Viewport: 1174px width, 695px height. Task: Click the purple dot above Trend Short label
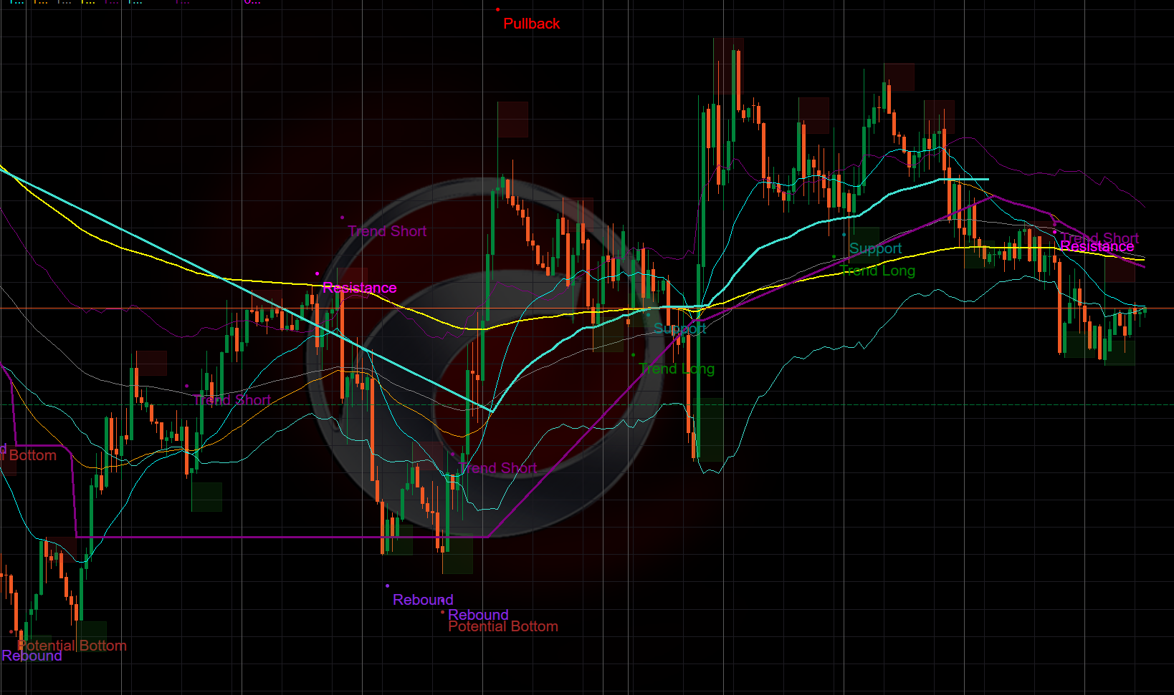tap(342, 218)
